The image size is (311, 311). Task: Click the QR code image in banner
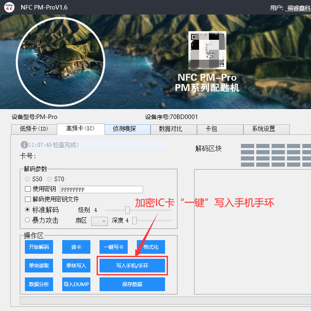[207, 50]
